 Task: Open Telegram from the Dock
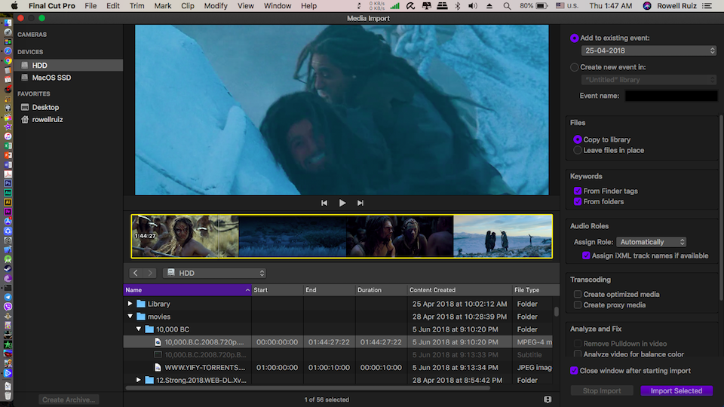[8, 297]
